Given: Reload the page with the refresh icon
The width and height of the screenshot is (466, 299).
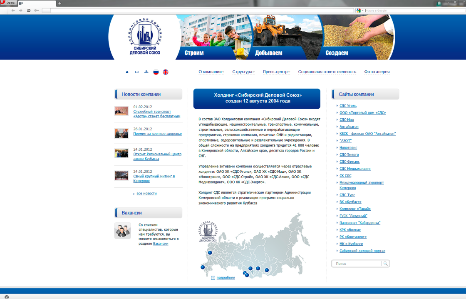Looking at the screenshot, I should pos(29,10).
